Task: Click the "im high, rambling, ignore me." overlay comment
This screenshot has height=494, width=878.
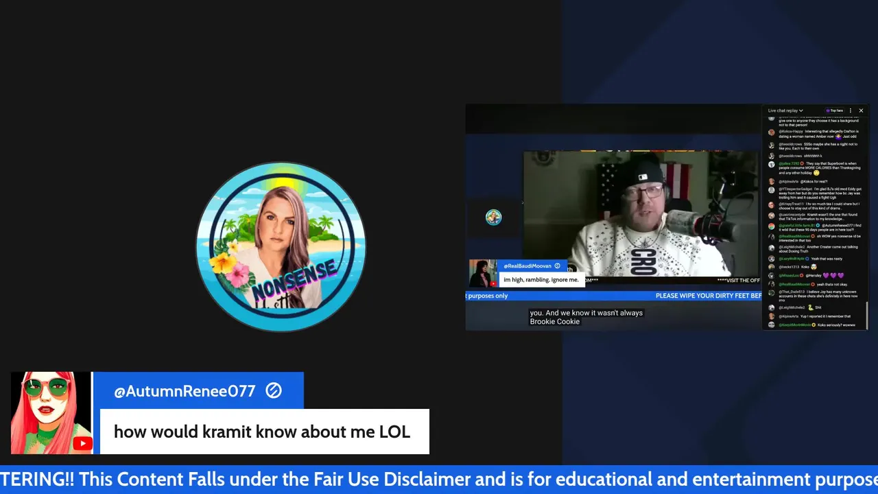Action: coord(541,280)
